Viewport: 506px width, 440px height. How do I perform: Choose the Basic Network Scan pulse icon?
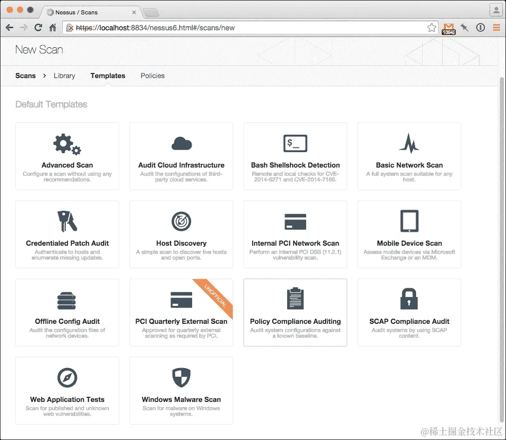point(409,143)
